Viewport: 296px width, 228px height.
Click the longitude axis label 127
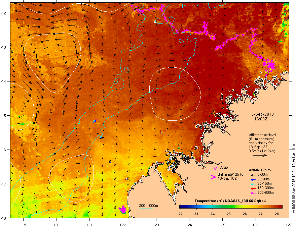click(x=289, y=225)
